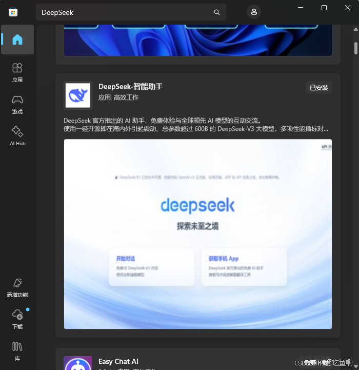The image size is (359, 370).
Task: Click the deepseek screenshot preview image
Action: click(197, 234)
